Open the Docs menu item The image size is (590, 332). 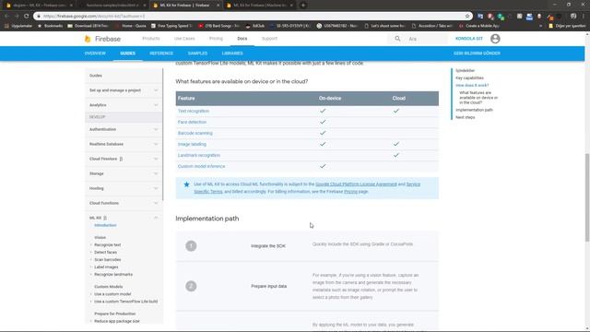[242, 39]
